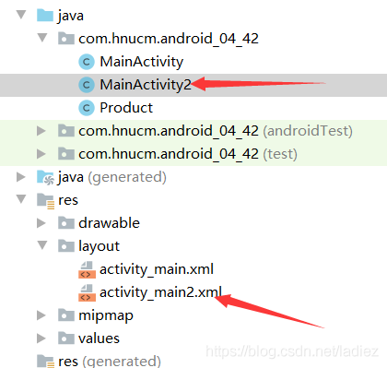Collapse the layout folder arrow
Image resolution: width=387 pixels, height=368 pixels.
click(42, 245)
